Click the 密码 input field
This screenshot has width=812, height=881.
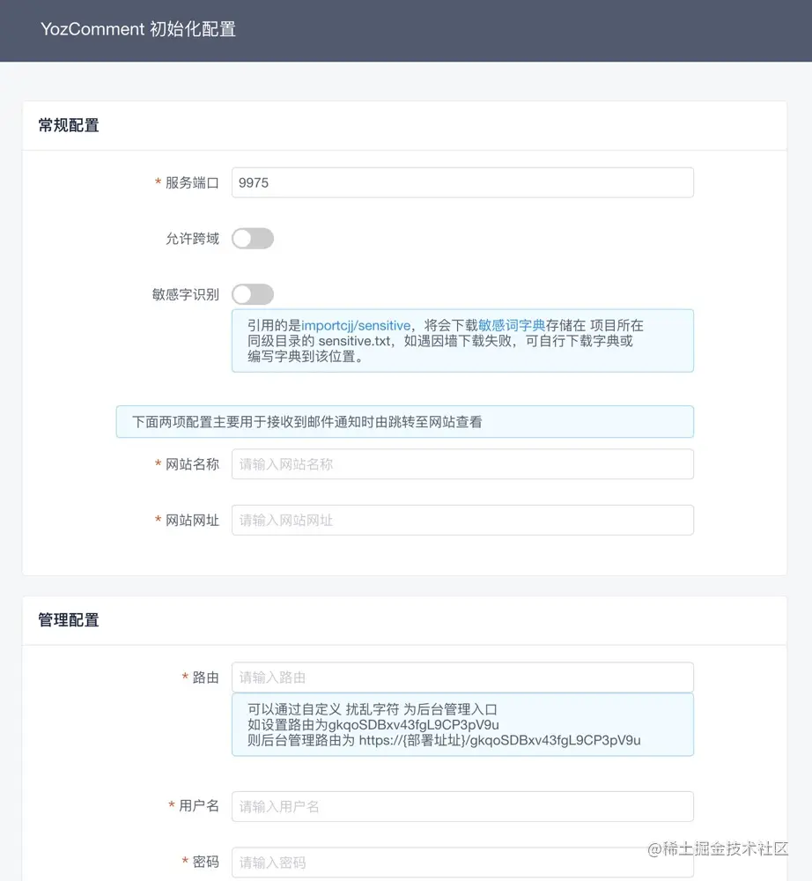(x=462, y=862)
